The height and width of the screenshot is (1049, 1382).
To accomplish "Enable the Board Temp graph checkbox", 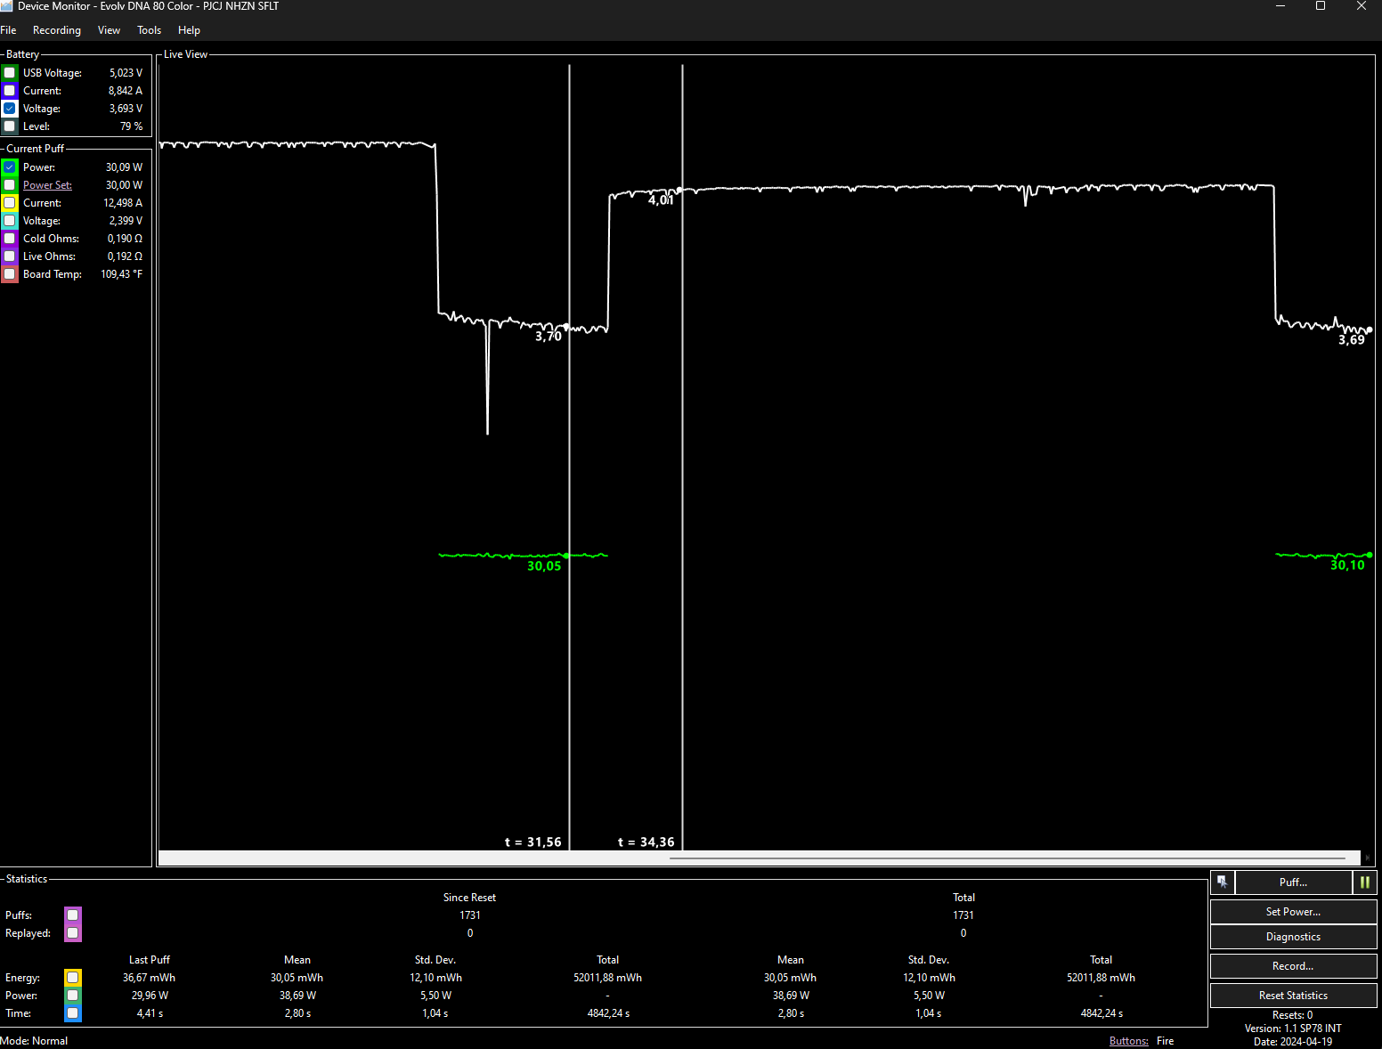I will coord(10,274).
